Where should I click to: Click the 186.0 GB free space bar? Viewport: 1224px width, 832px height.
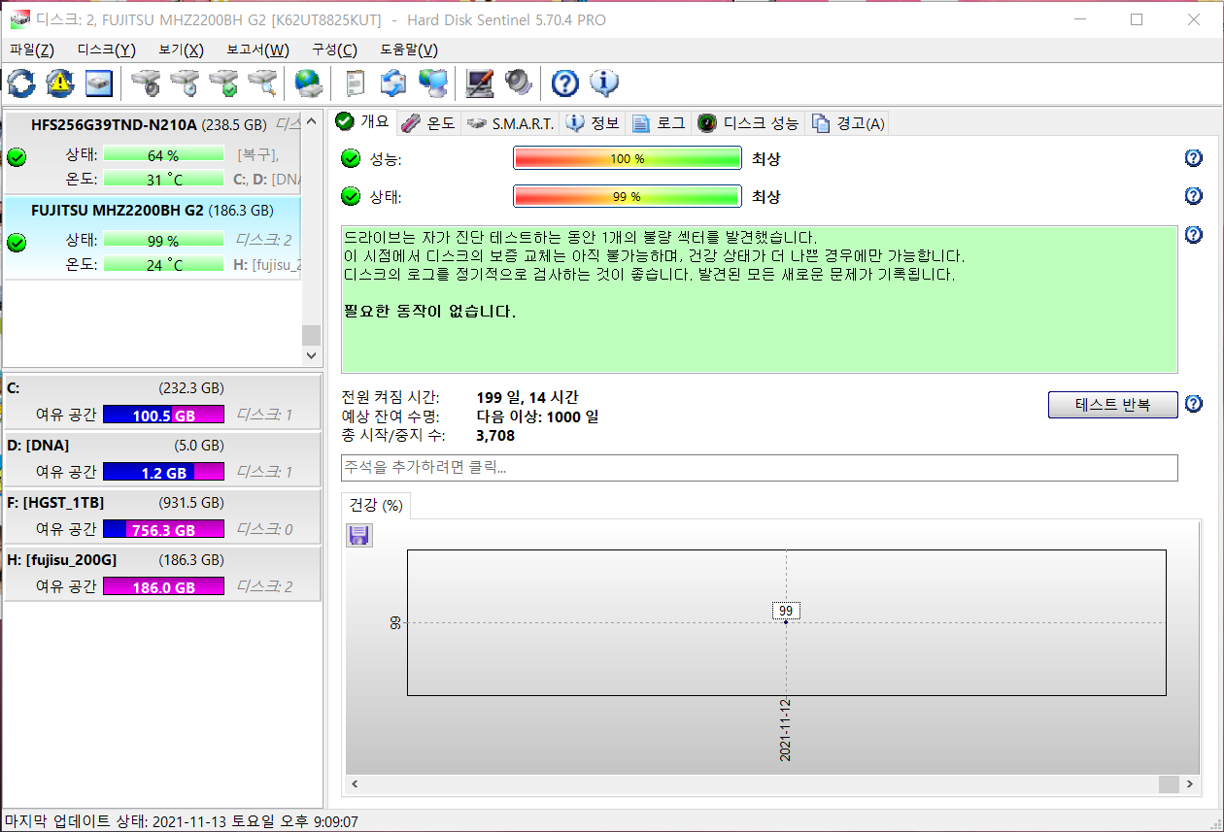(163, 586)
